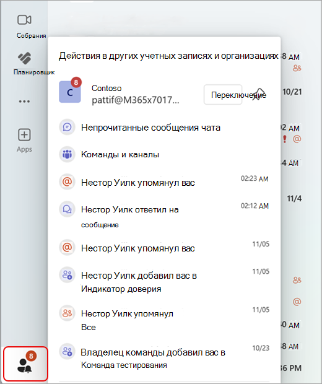Screen dimensions: 322x384
Task: Click the red exclamation icon in the background list
Action: [x=284, y=139]
